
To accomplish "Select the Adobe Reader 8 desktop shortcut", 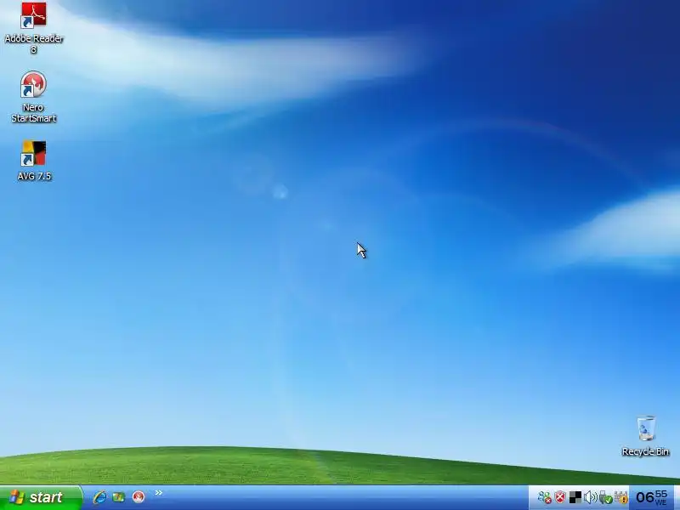I will [34, 28].
